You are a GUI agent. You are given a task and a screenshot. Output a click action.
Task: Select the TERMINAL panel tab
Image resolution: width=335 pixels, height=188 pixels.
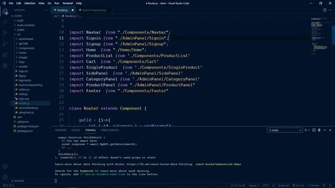pyautogui.click(x=91, y=130)
